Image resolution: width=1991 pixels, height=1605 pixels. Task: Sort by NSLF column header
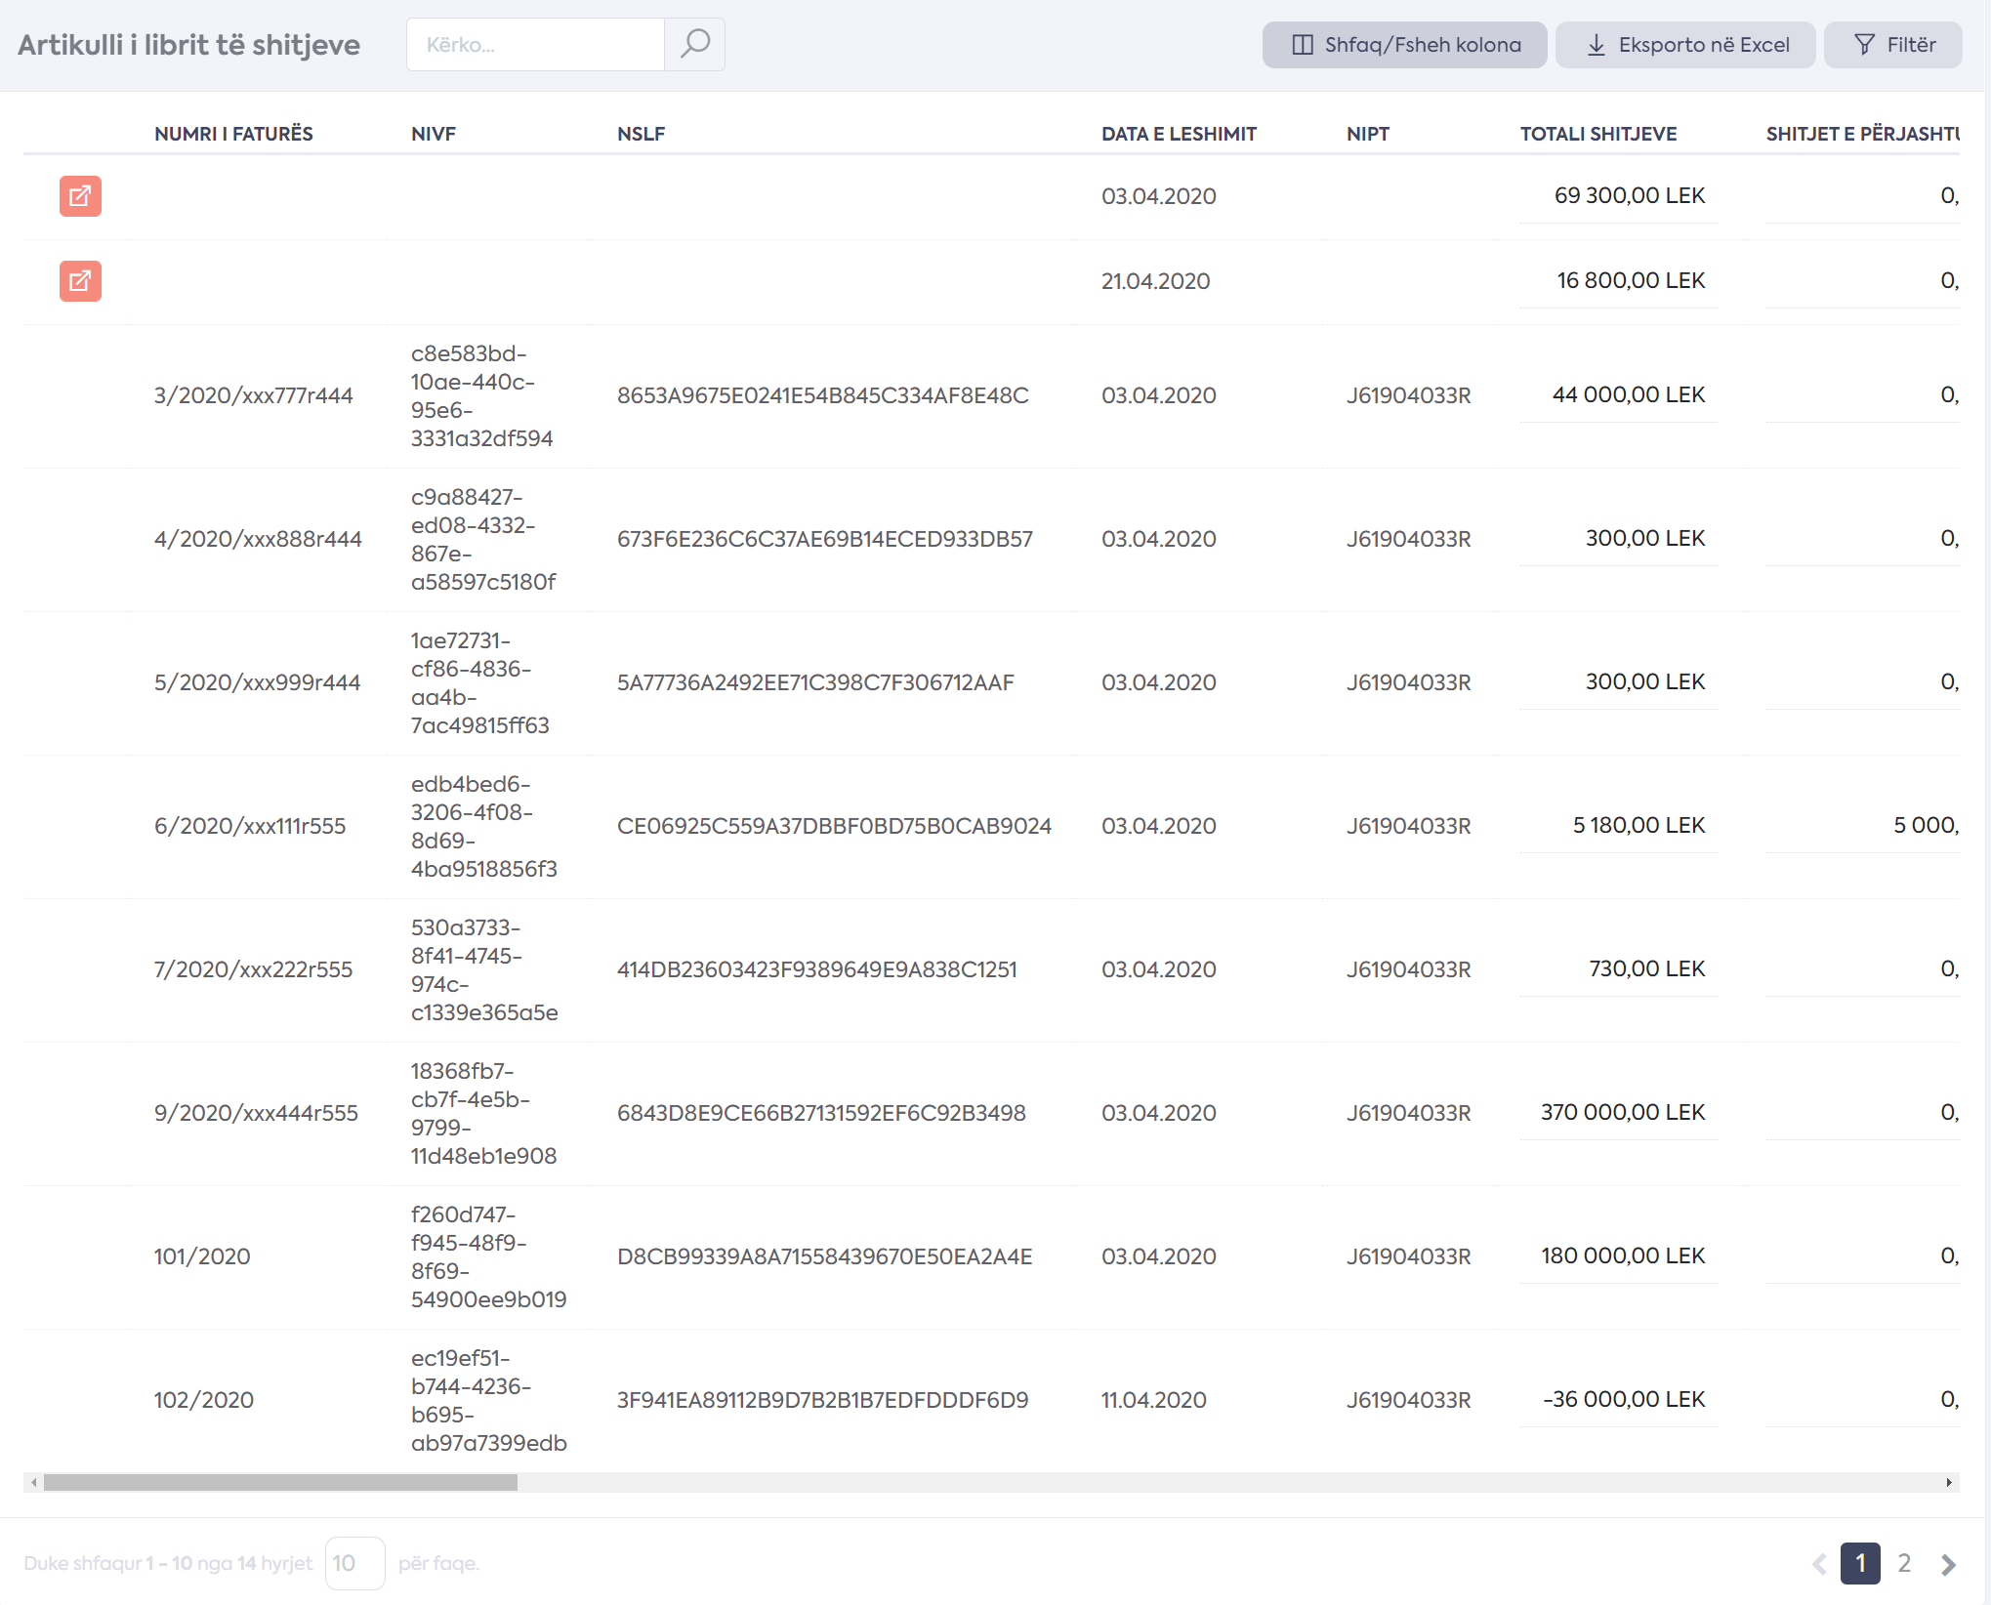(641, 134)
